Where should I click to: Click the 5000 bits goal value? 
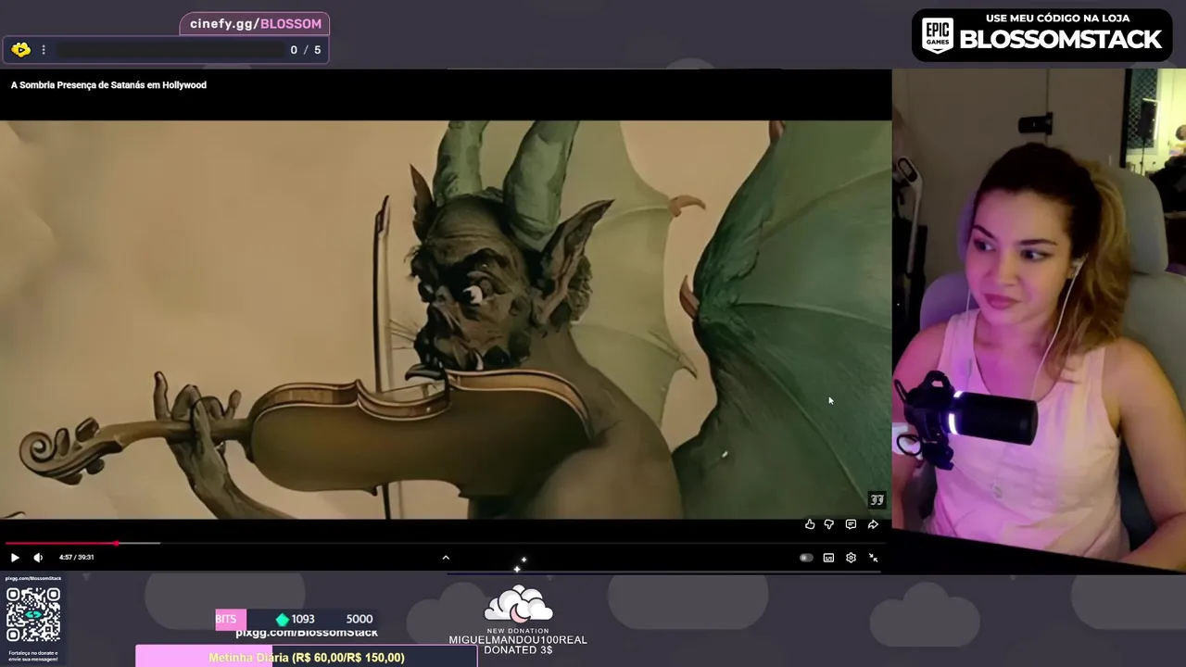[x=360, y=620]
